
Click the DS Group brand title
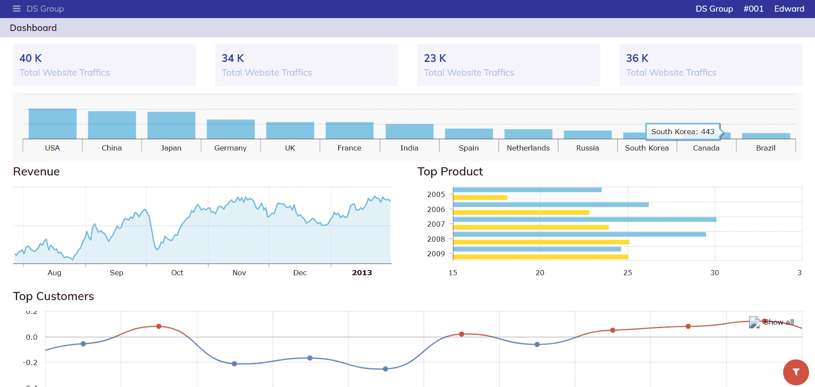tap(45, 9)
